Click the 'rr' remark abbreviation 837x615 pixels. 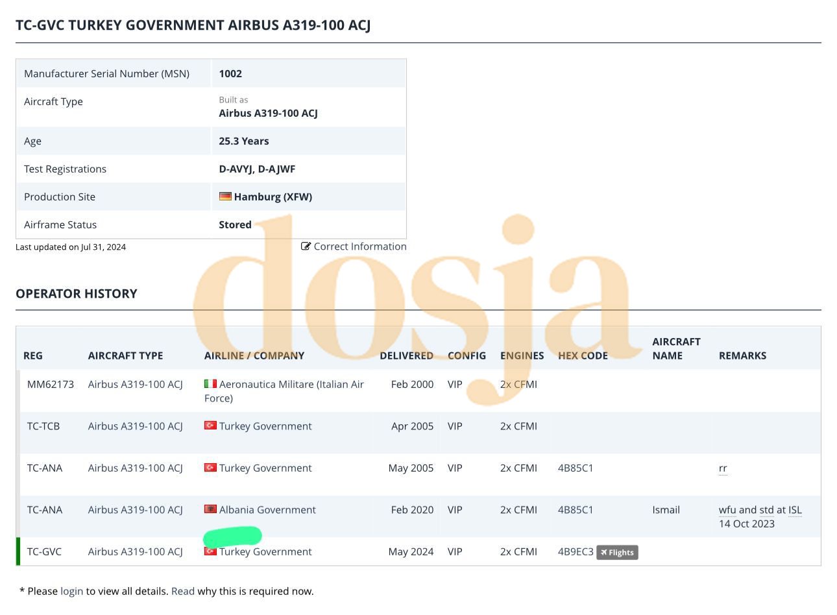click(x=723, y=468)
